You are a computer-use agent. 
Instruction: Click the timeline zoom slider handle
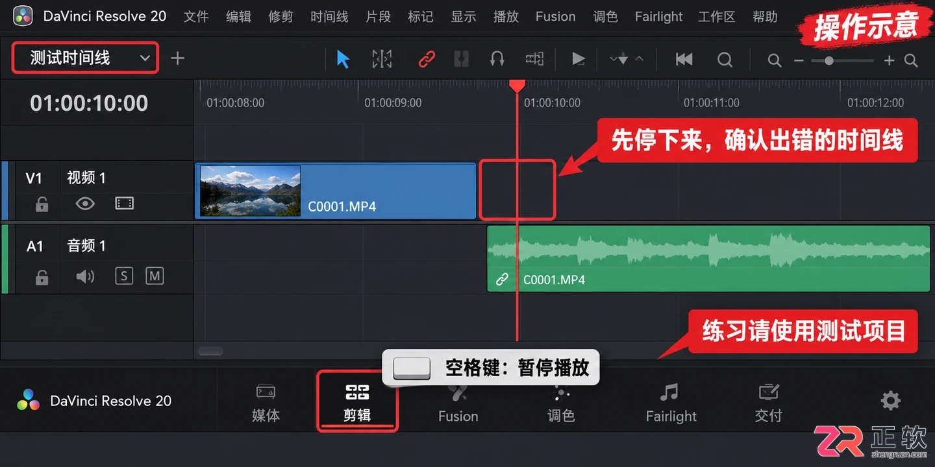(829, 60)
